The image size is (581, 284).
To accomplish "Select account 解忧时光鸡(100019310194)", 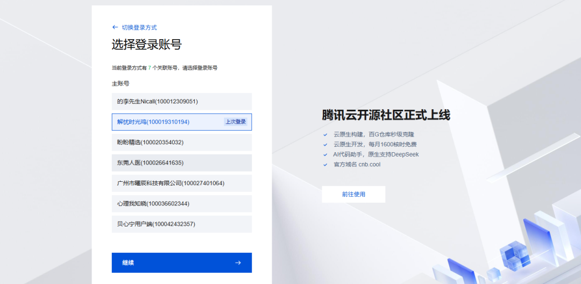I will pos(182,122).
